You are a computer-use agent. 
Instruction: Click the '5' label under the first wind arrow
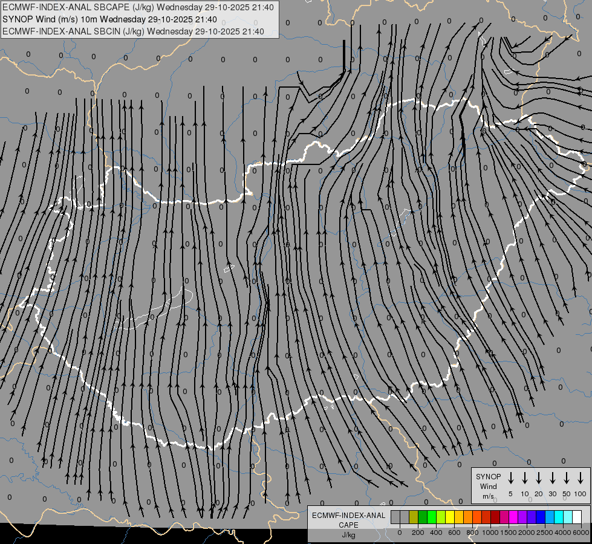coord(510,494)
